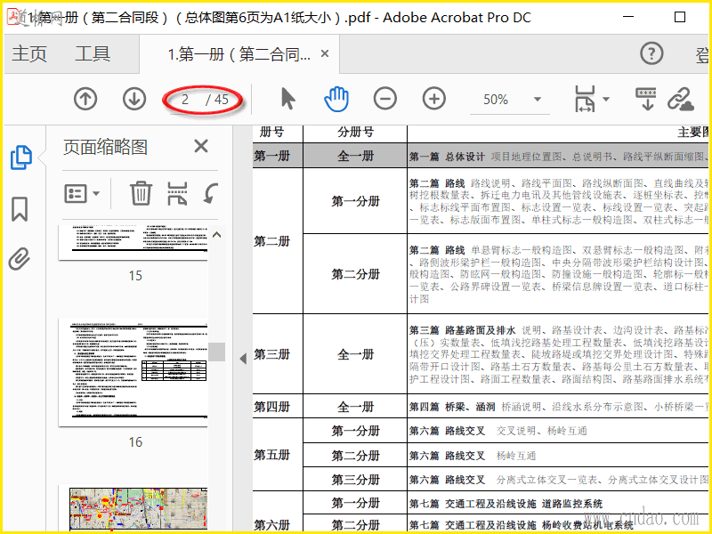
Task: Click 第四篇 桥梁、涵洞 heading
Action: click(452, 407)
